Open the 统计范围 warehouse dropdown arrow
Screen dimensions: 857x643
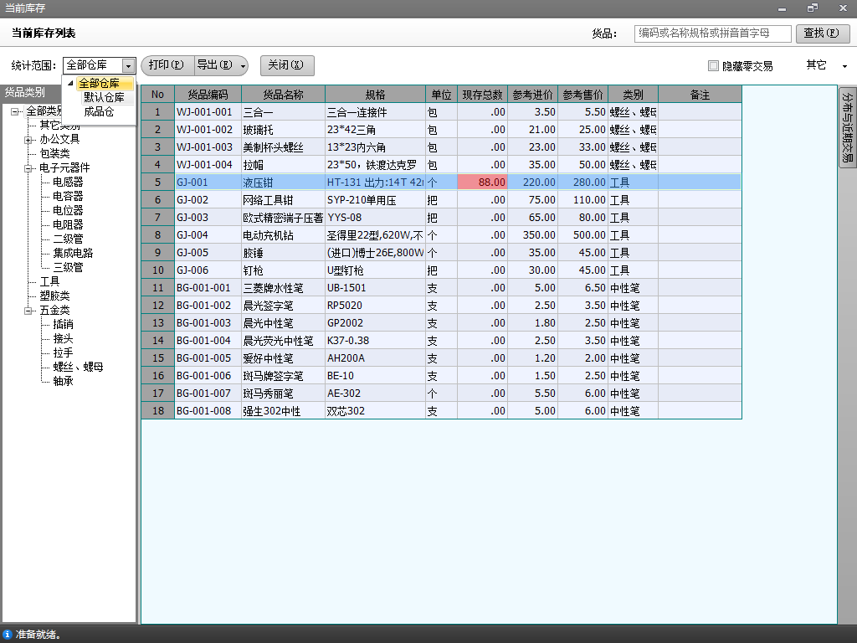click(x=128, y=65)
